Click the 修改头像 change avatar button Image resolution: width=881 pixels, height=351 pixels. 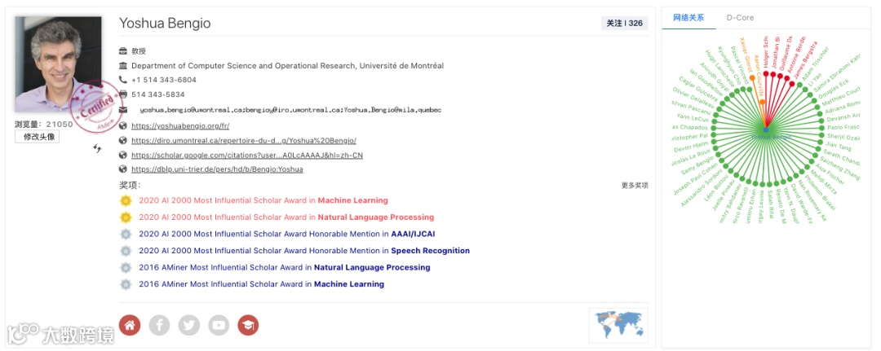[x=37, y=137]
